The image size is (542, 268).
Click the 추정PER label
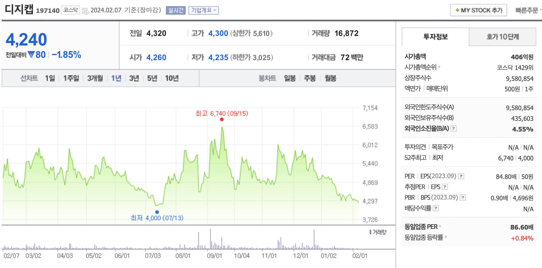click(415, 187)
